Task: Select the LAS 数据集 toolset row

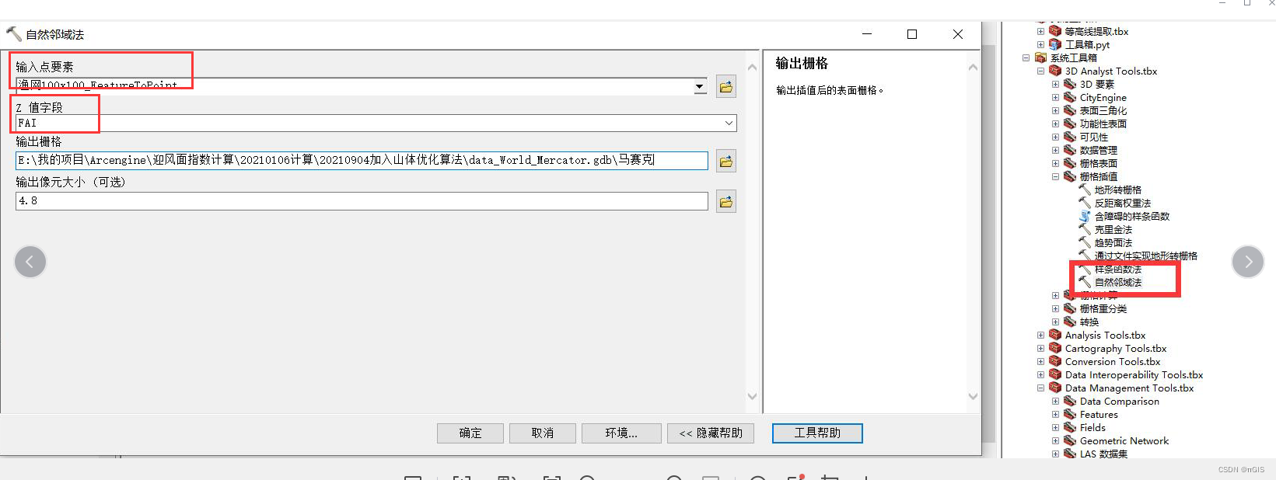Action: [1103, 454]
